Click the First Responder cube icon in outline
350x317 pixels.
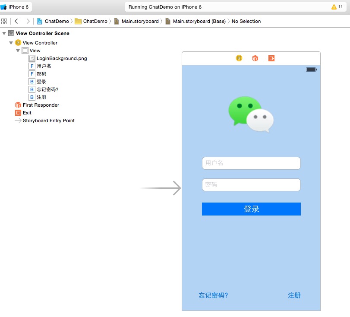click(18, 105)
